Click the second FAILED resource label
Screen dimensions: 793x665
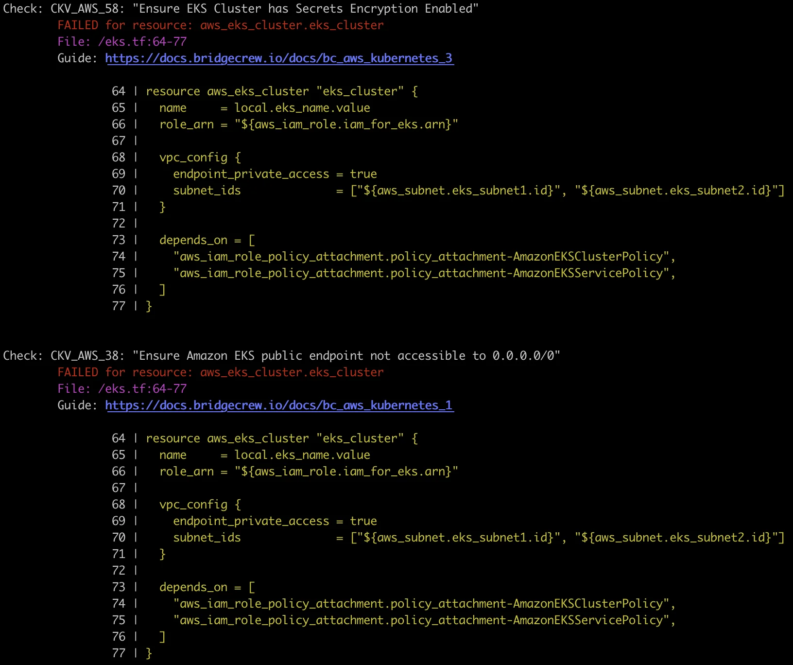pyautogui.click(x=79, y=372)
